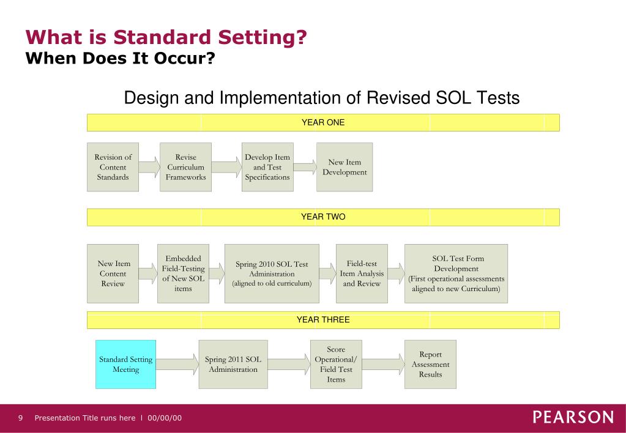Image resolution: width=626 pixels, height=433 pixels.
Task: Click the 'What is Standard Setting?' title
Action: [x=166, y=37]
